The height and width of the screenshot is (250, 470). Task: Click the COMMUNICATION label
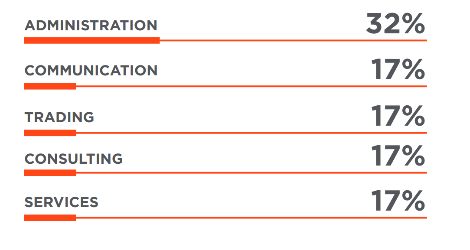click(x=91, y=71)
